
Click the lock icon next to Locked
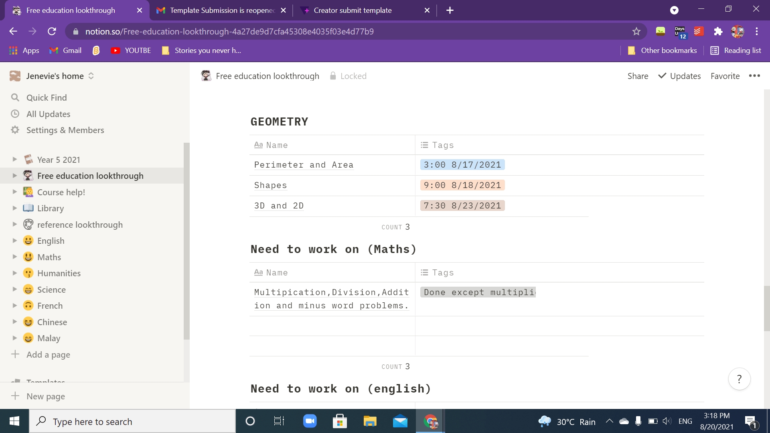pyautogui.click(x=332, y=76)
